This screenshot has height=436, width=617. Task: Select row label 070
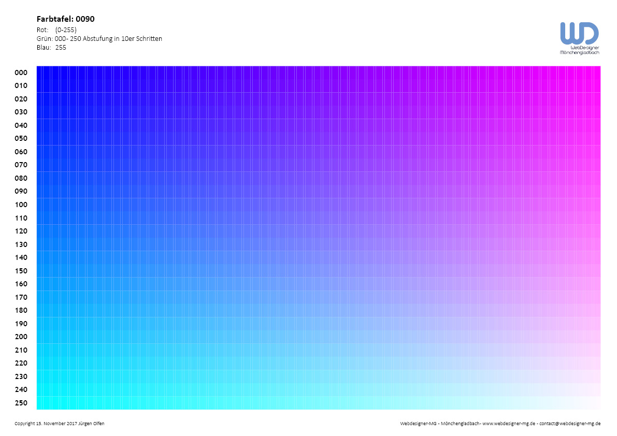(21, 165)
